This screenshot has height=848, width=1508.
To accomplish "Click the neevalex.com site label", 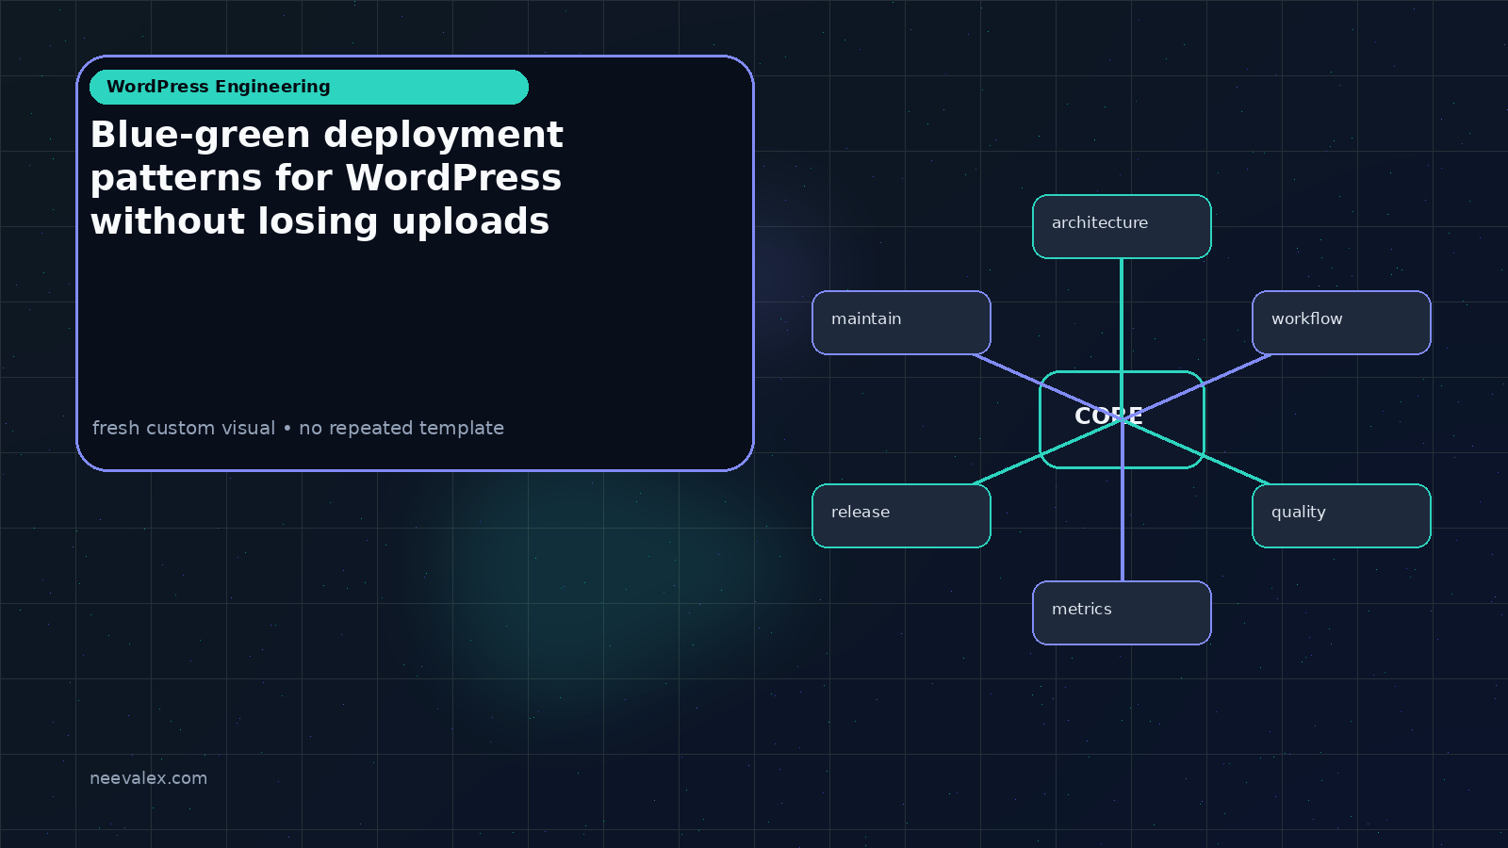I will click(x=148, y=778).
